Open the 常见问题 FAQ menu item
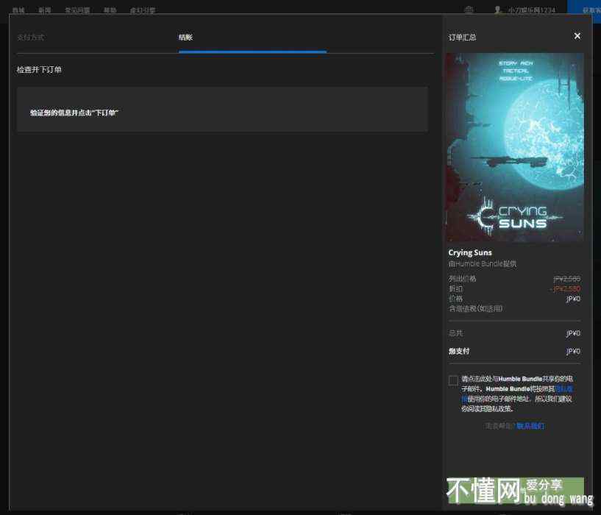601x515 pixels. (77, 10)
